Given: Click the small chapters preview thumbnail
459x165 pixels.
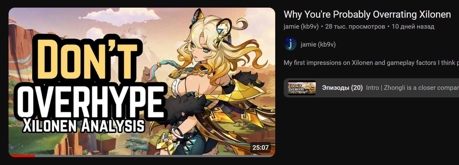Looking at the screenshot, I should coord(302,88).
